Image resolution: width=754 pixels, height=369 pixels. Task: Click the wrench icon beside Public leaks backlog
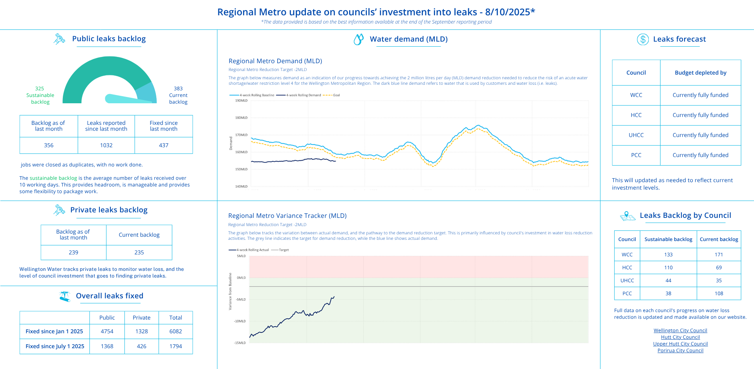[x=59, y=39]
